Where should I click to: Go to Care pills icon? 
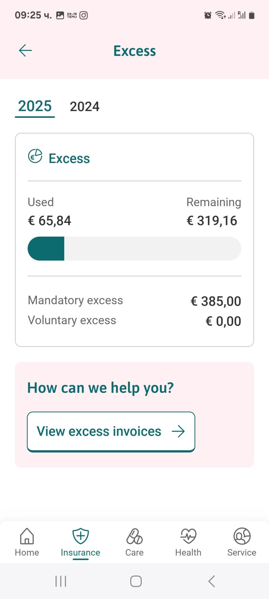(x=134, y=537)
